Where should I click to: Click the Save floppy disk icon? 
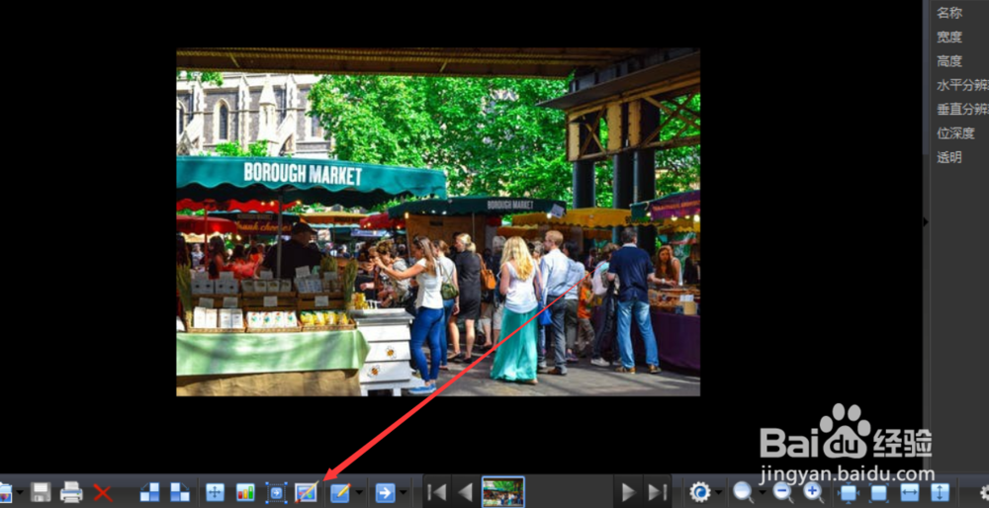[x=41, y=492]
